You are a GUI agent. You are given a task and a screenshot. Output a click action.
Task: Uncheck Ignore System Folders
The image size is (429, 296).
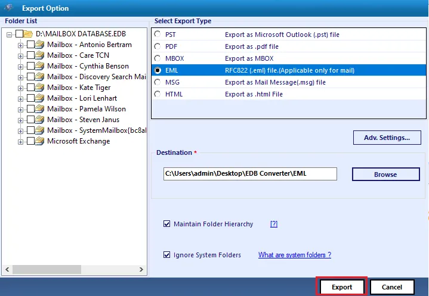(166, 255)
